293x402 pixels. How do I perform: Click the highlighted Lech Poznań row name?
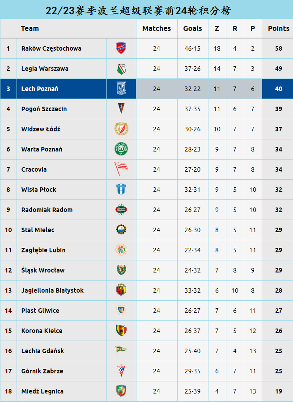[x=40, y=89]
